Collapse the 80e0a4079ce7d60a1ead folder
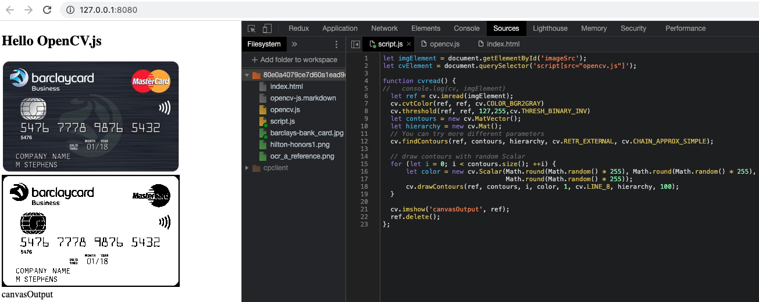 (247, 75)
